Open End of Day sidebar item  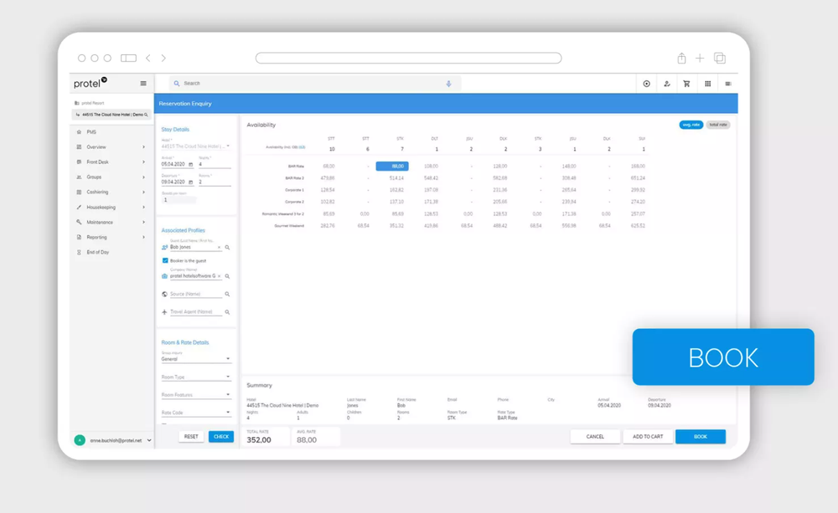(x=98, y=252)
